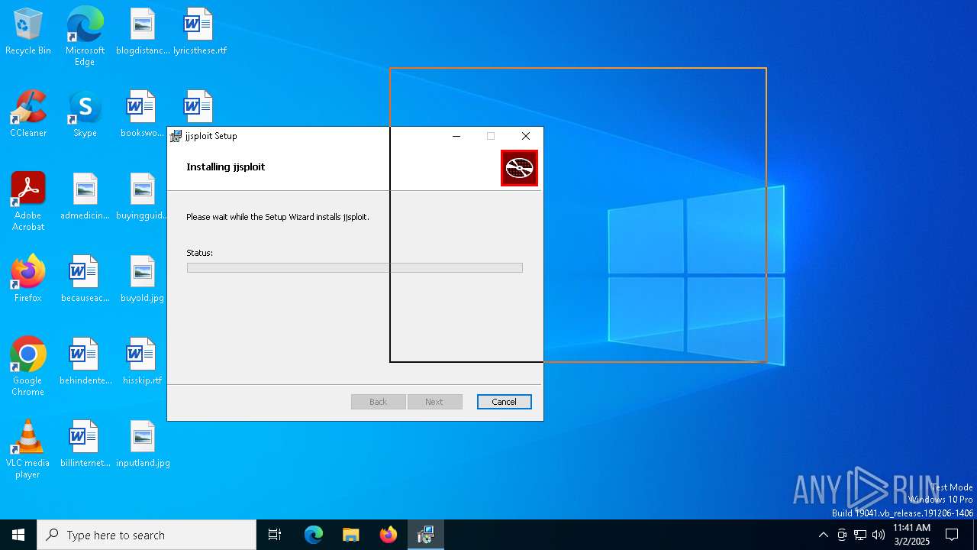
Task: Show hidden system tray icons
Action: (x=823, y=535)
